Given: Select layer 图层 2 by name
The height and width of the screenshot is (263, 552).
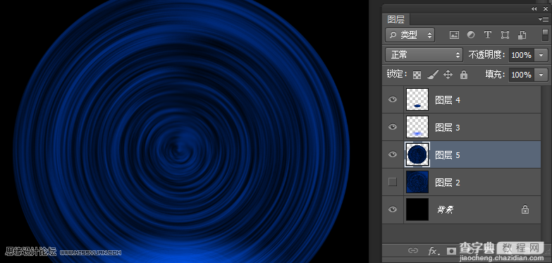Looking at the screenshot, I should click(x=448, y=183).
